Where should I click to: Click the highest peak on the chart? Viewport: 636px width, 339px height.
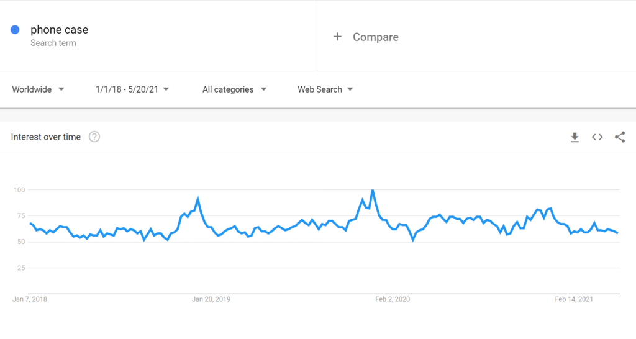(x=372, y=191)
